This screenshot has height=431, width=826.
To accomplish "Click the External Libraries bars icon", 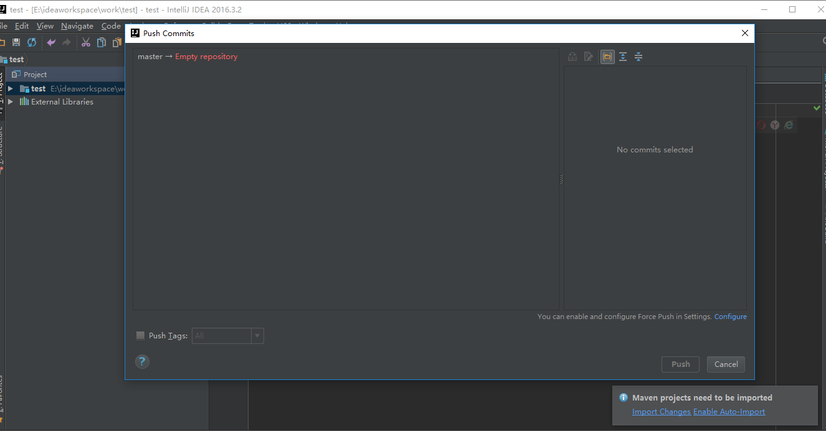I will coord(24,101).
